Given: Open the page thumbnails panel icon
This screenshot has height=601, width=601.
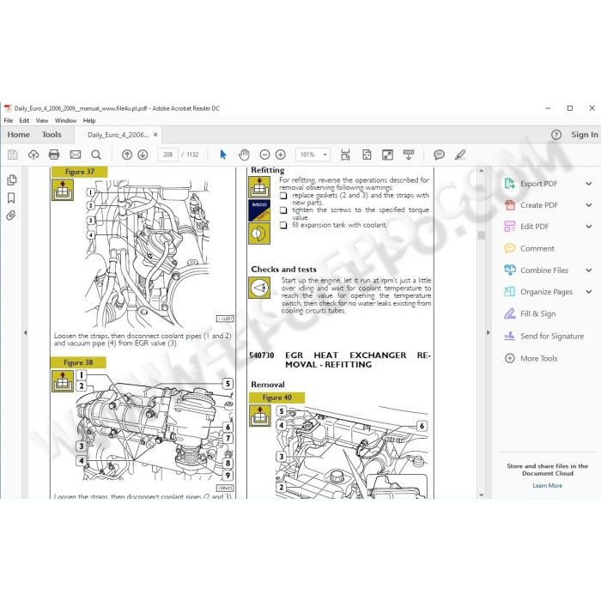Looking at the screenshot, I should (11, 179).
